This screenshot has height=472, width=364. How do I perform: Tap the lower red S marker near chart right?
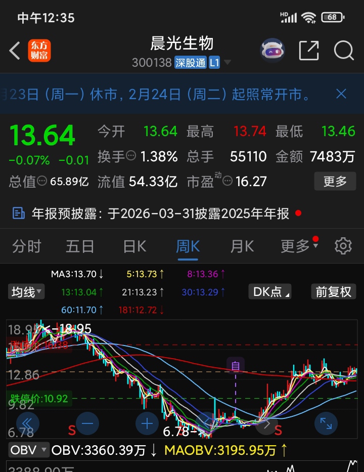click(278, 431)
